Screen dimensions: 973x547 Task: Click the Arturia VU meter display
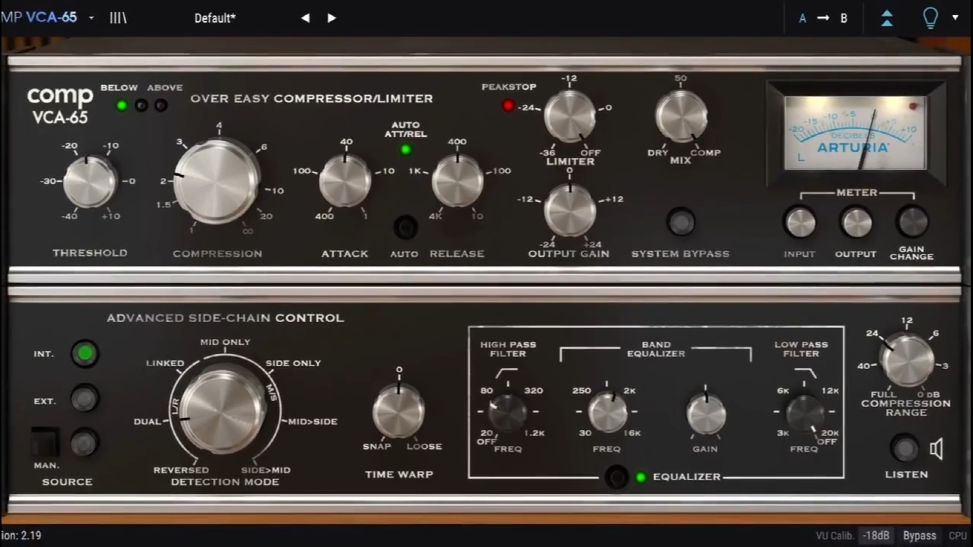click(x=855, y=133)
